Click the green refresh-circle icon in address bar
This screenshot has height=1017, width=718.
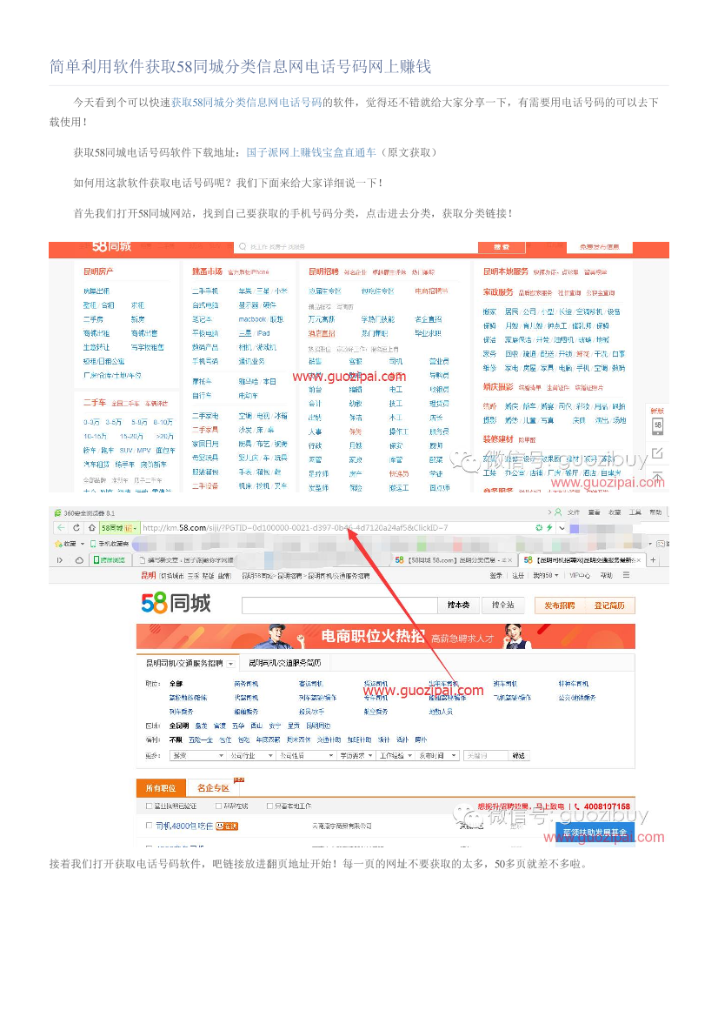point(539,528)
